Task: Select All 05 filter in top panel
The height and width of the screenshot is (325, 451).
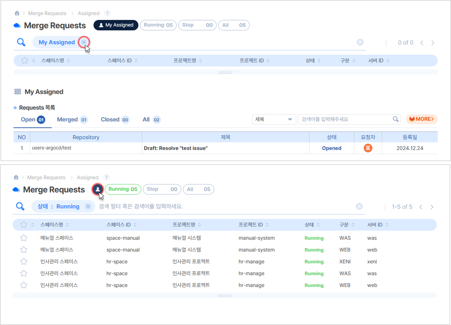Action: (234, 25)
